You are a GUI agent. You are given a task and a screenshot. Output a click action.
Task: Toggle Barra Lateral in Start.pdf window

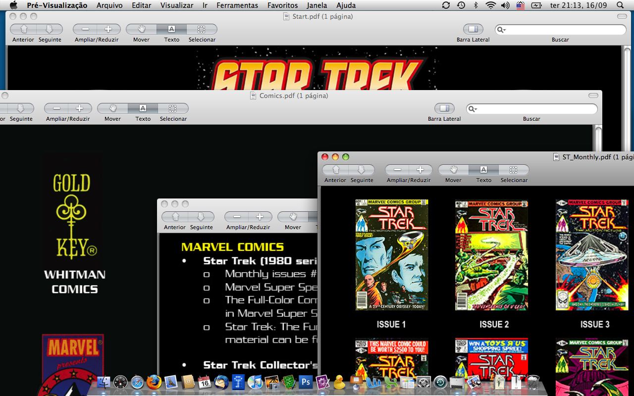473,29
